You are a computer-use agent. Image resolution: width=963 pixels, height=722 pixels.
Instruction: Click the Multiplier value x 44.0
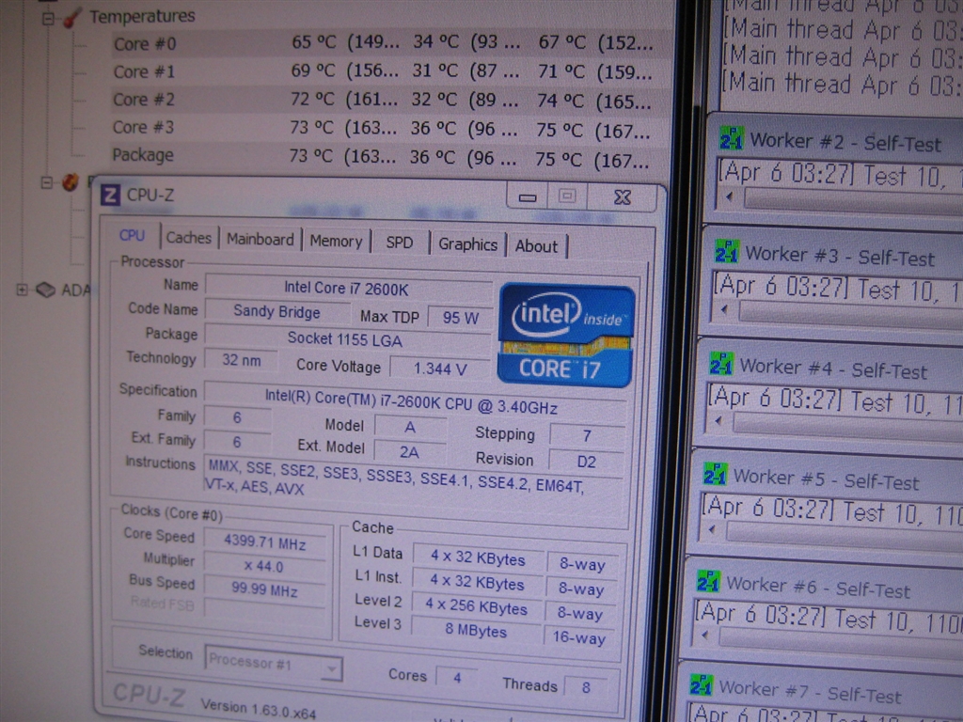(x=264, y=565)
